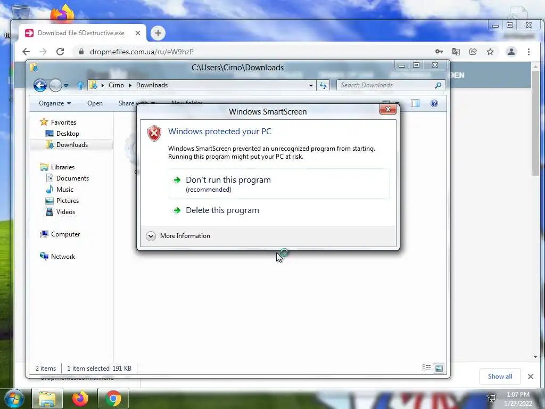The width and height of the screenshot is (545, 409).
Task: Select Favorites in navigation pane
Action: (x=63, y=122)
